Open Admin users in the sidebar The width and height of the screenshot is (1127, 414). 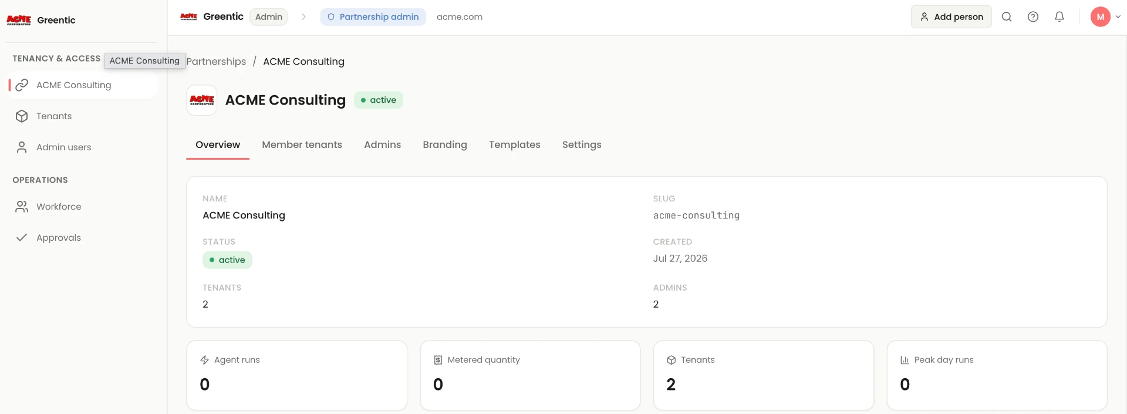pos(83,147)
